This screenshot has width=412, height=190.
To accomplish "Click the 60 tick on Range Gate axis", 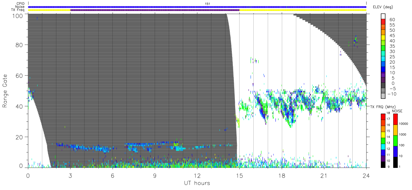I will point(18,75).
